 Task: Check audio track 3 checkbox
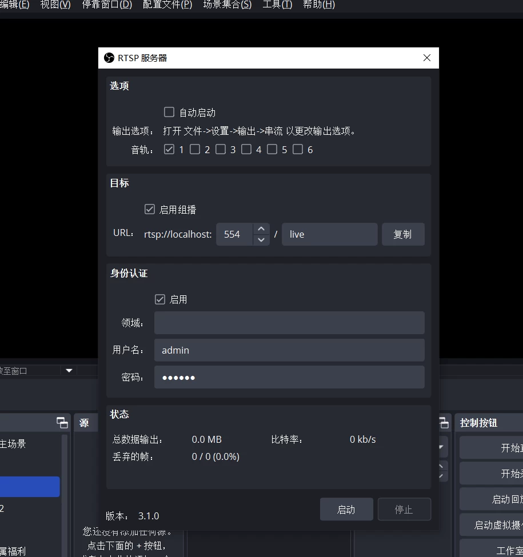point(221,149)
